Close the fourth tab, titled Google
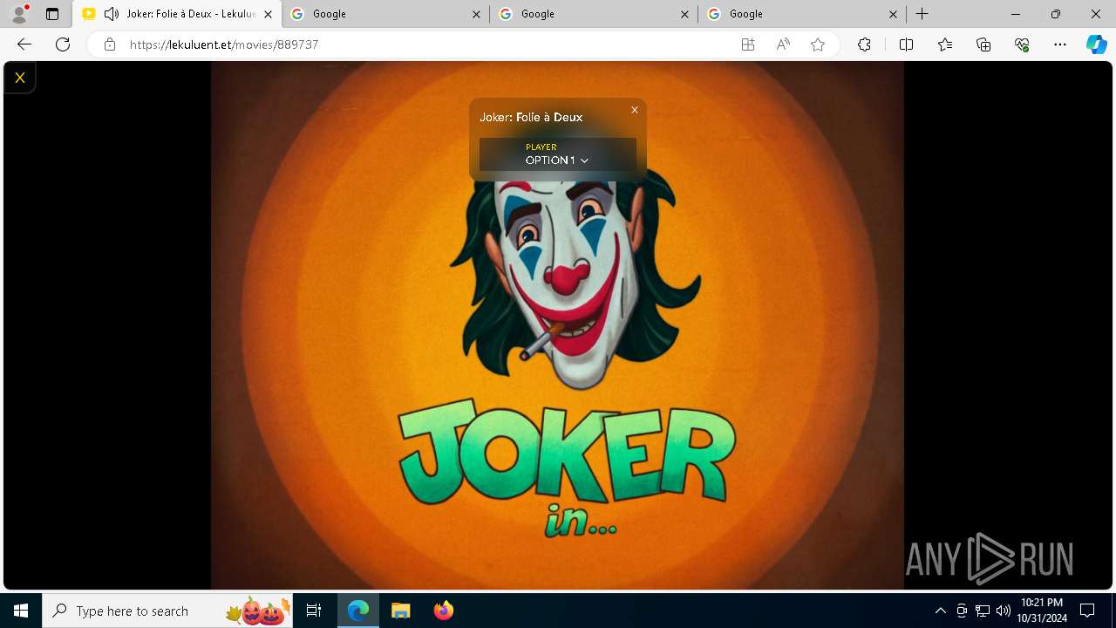This screenshot has width=1116, height=628. point(894,14)
